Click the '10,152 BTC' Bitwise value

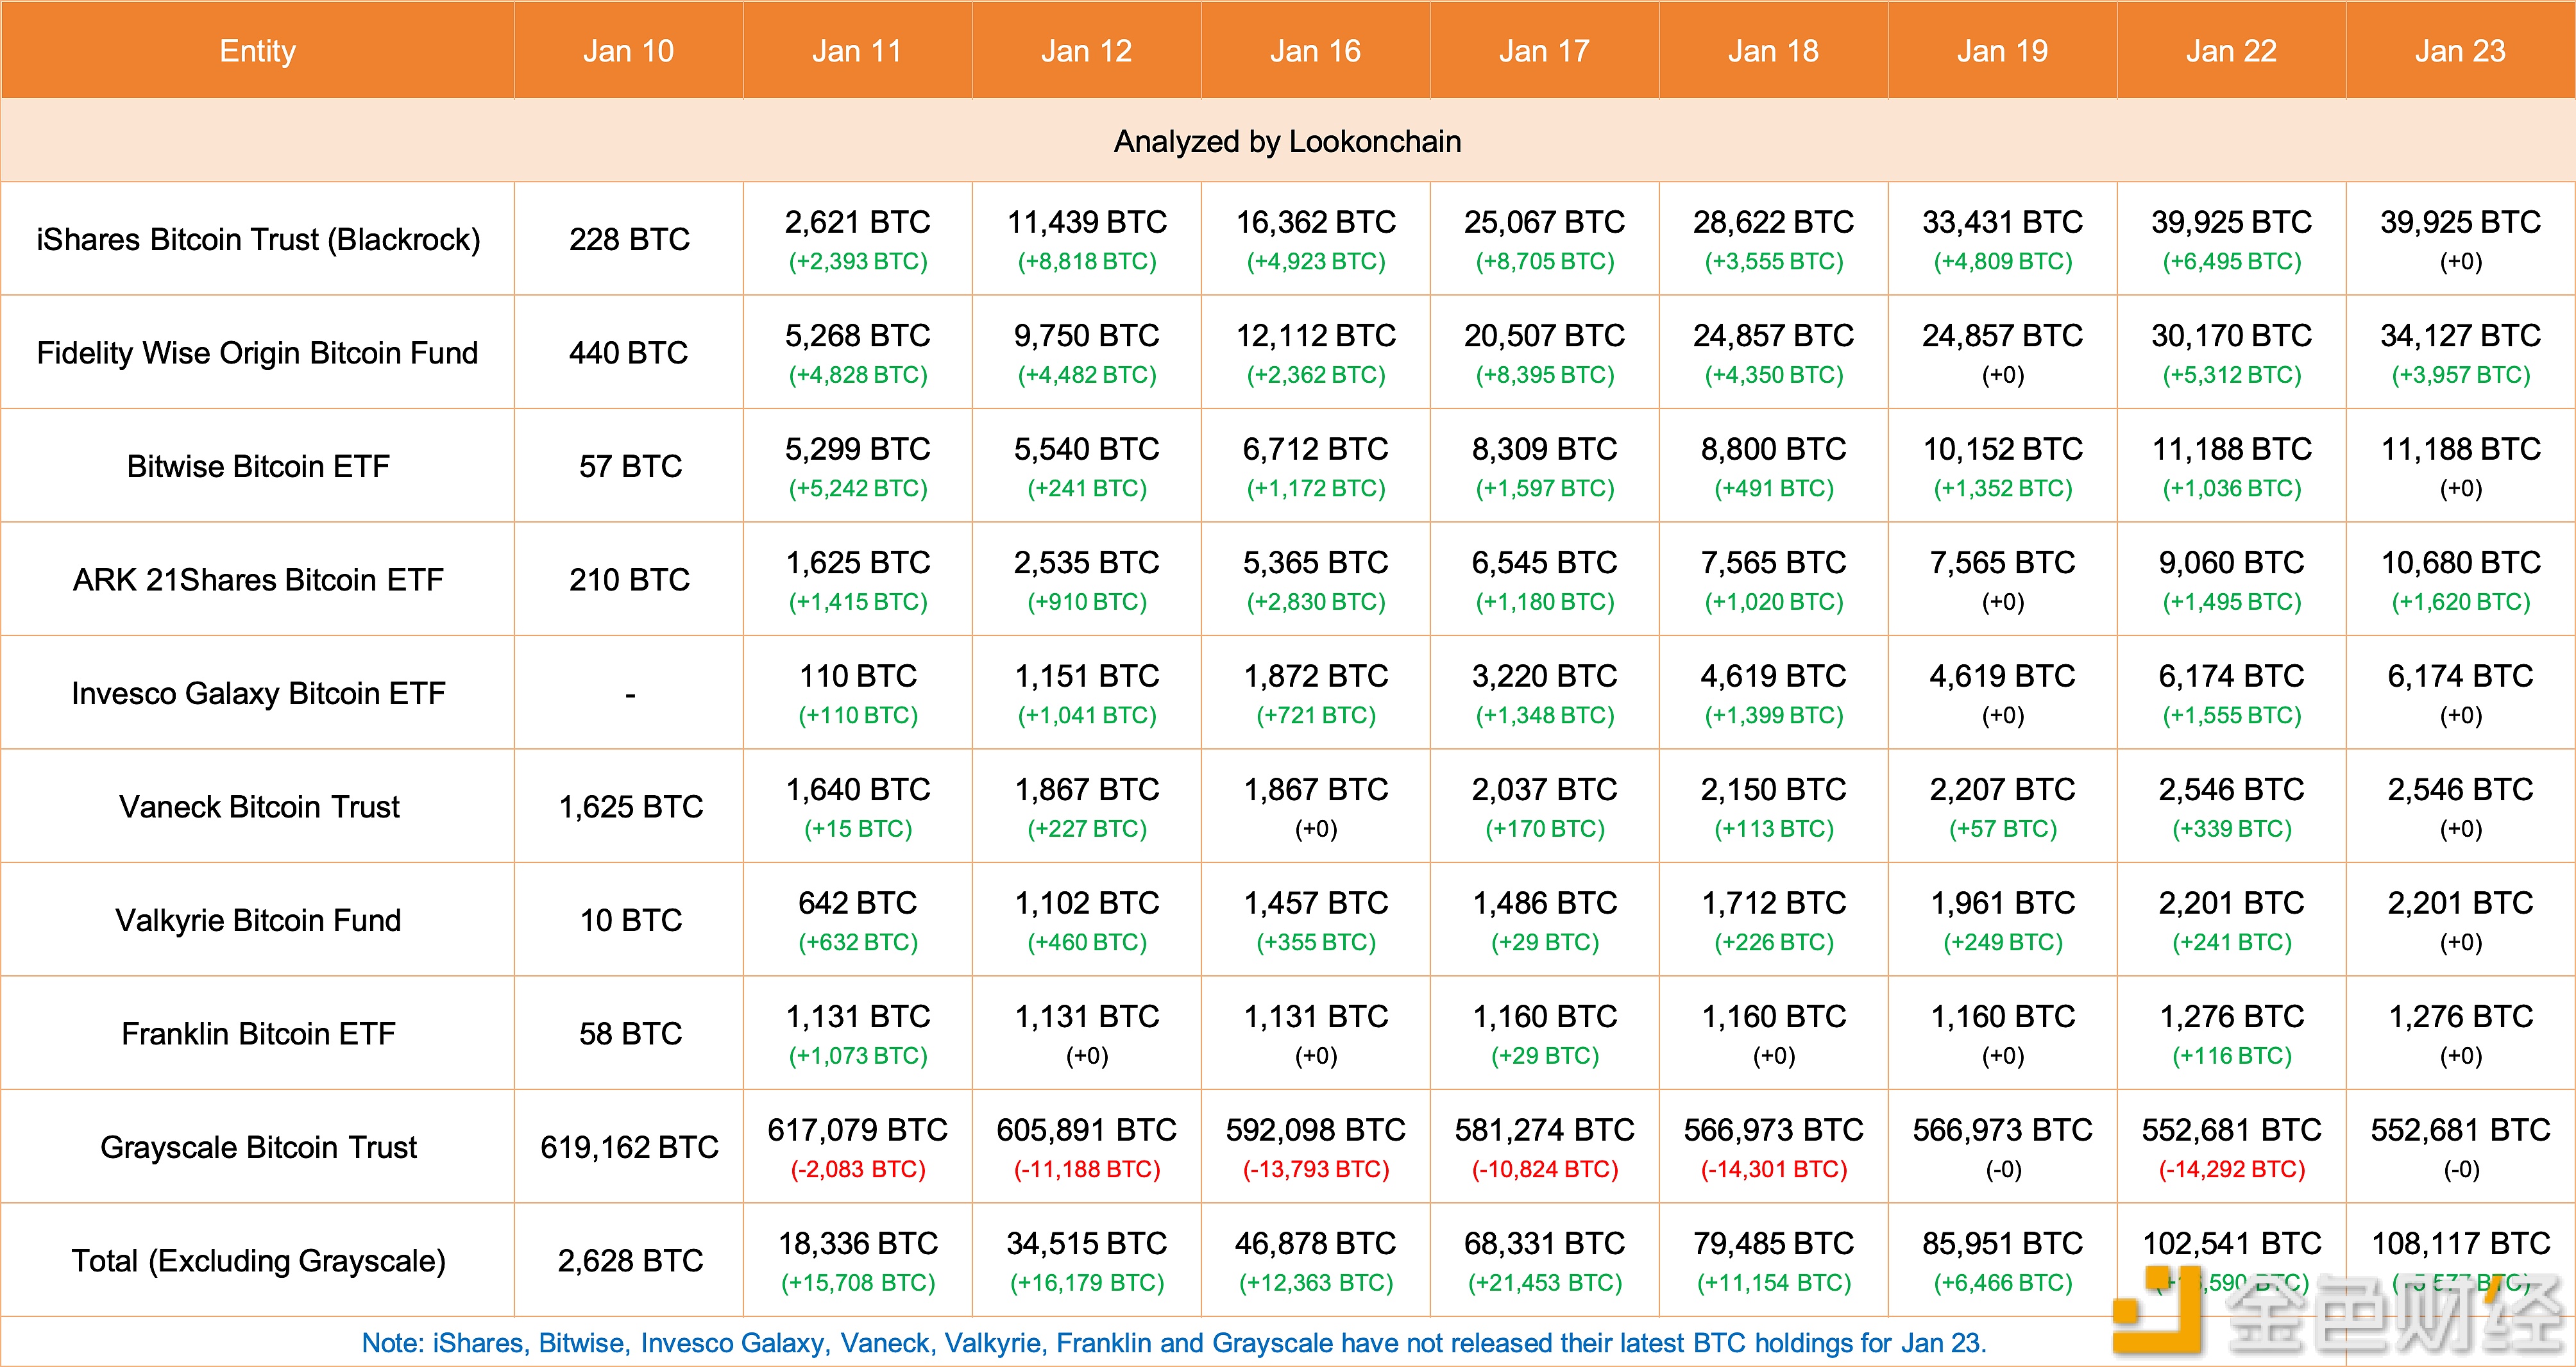pos(2002,449)
